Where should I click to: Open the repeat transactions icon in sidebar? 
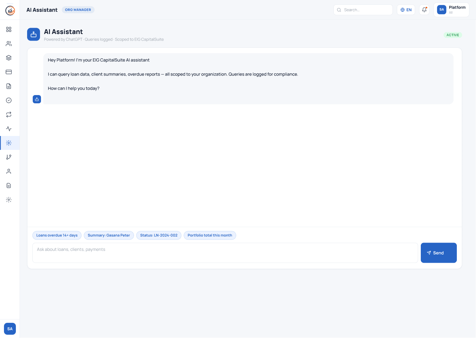tap(9, 115)
